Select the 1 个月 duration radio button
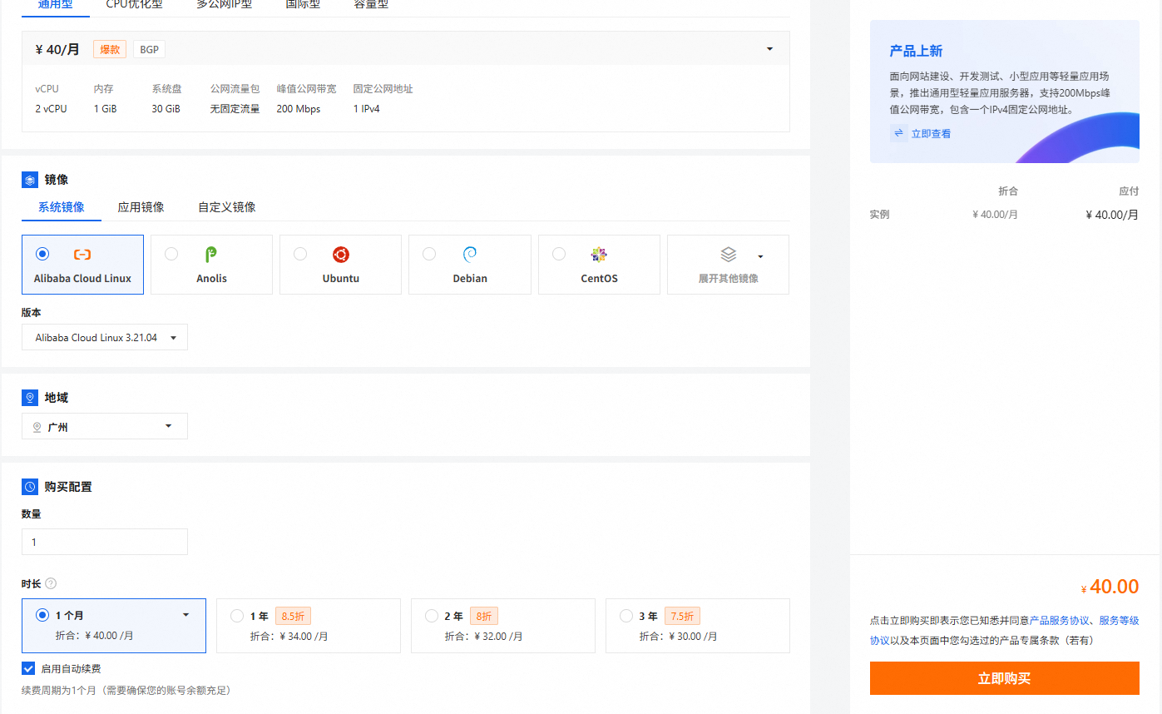Viewport: 1162px width, 714px height. click(x=42, y=616)
